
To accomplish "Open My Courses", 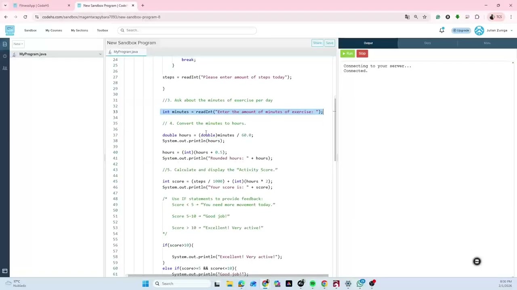I will coord(54,30).
